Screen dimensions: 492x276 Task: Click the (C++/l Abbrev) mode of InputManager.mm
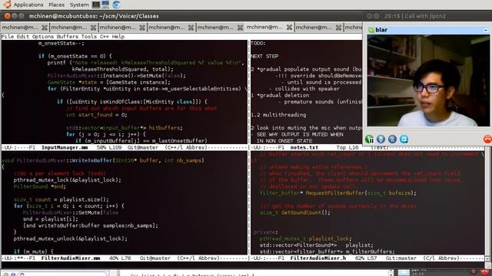[x=186, y=147]
